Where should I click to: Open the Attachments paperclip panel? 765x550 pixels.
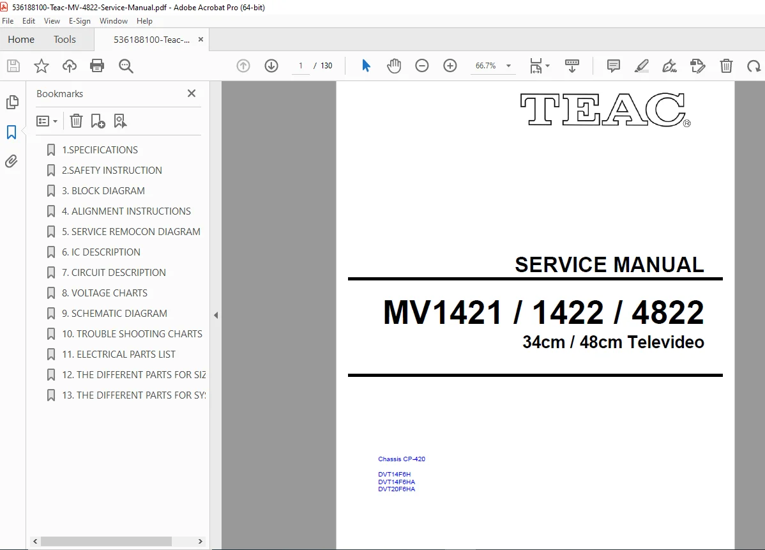click(11, 161)
